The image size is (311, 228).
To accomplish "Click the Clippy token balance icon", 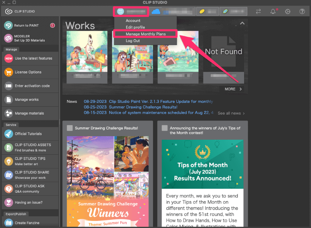I will point(225,11).
